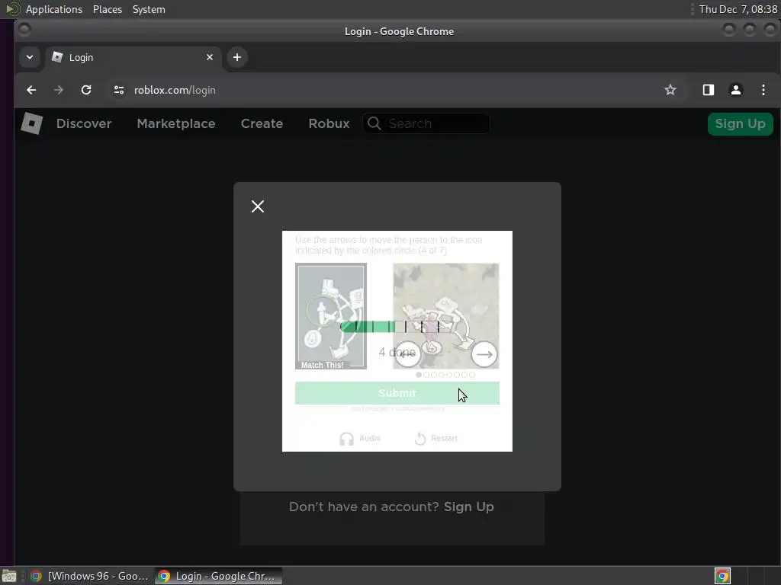
Task: Click the left arrow in the captcha
Action: pos(407,354)
